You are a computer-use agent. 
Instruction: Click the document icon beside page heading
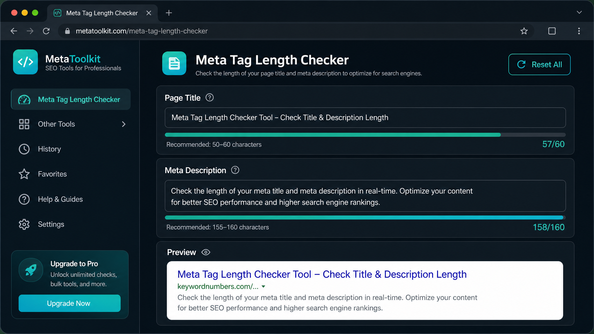(174, 63)
